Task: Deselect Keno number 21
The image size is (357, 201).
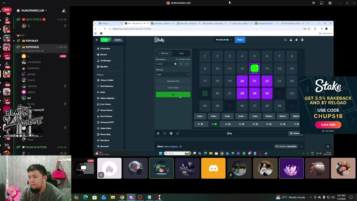Action: 254,81
